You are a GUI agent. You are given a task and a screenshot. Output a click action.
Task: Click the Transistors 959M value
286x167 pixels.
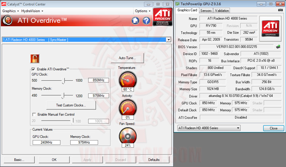pyautogui.click(x=249, y=40)
